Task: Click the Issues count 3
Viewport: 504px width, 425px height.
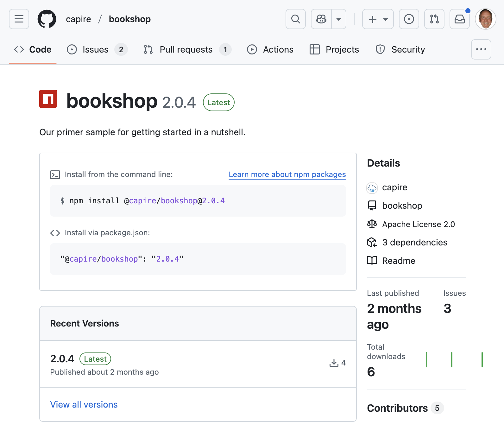Action: 447,308
